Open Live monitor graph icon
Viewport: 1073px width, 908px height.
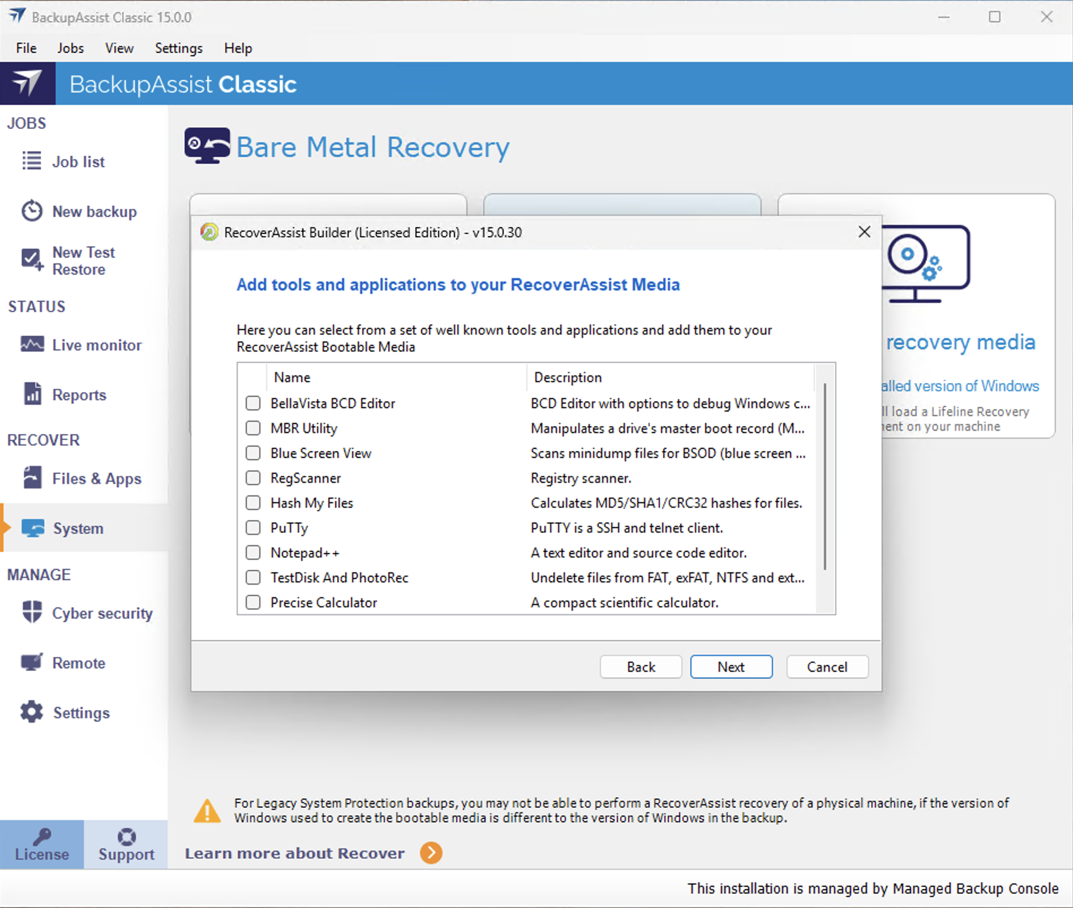pos(32,344)
